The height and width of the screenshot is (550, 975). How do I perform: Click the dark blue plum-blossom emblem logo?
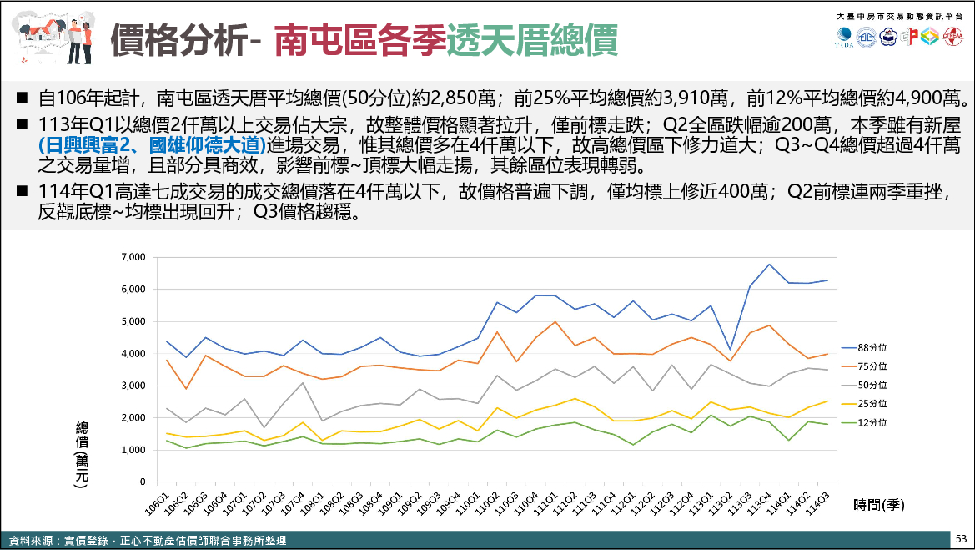pos(888,37)
